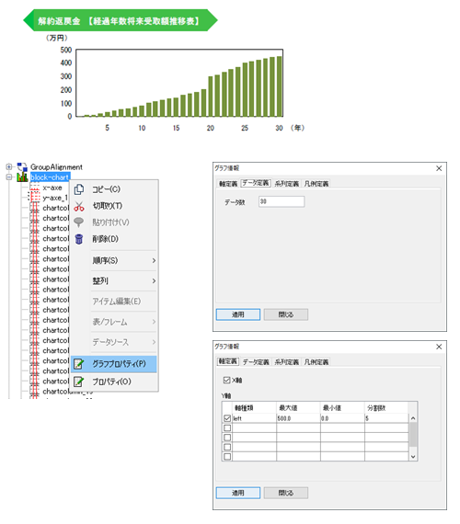Collapse the block-chart tree node
Image resolution: width=460 pixels, height=524 pixels.
[9, 177]
